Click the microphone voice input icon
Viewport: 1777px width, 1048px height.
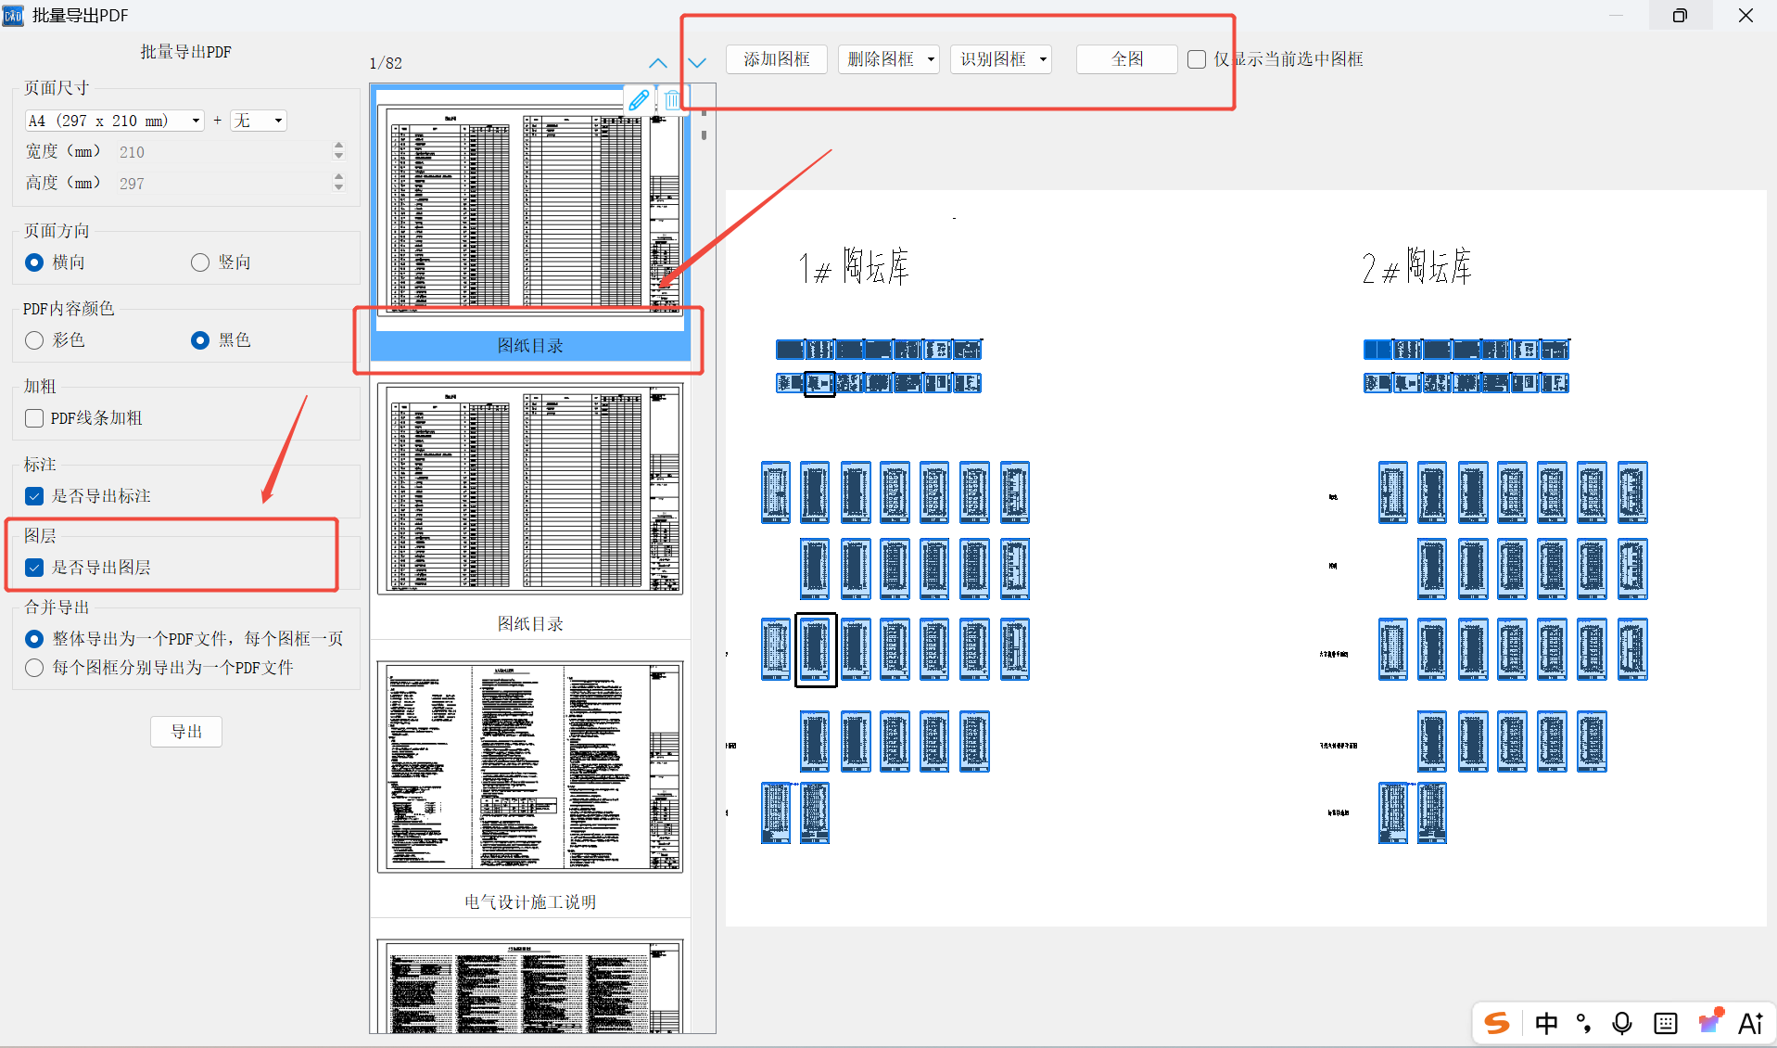click(x=1621, y=1023)
